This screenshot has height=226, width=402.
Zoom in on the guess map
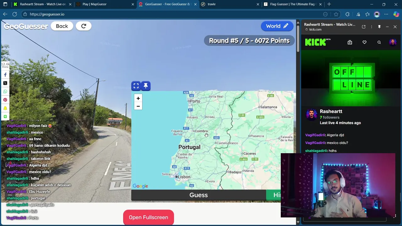138,98
